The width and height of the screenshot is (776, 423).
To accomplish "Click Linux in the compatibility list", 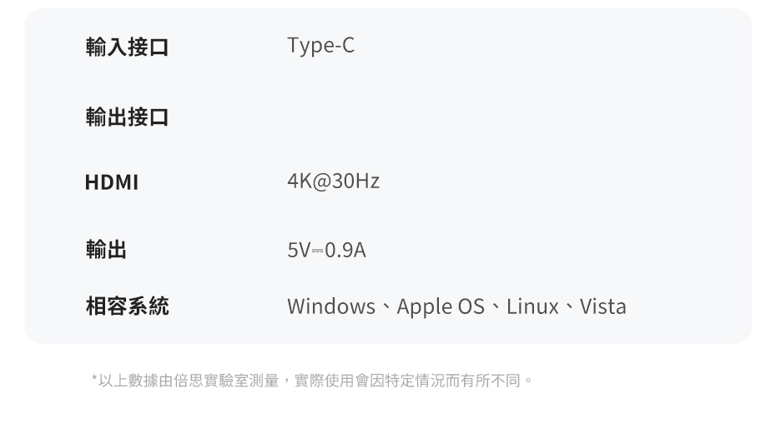I will click(532, 306).
